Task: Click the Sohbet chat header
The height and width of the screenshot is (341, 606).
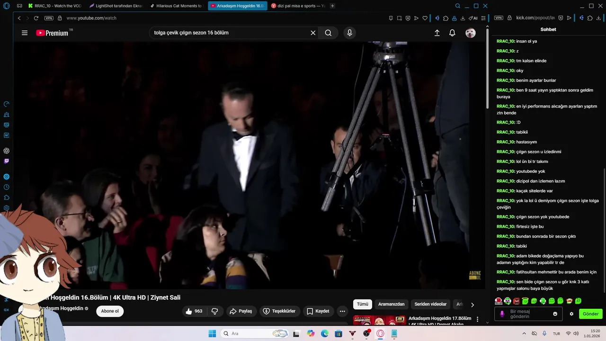Action: coord(548,29)
